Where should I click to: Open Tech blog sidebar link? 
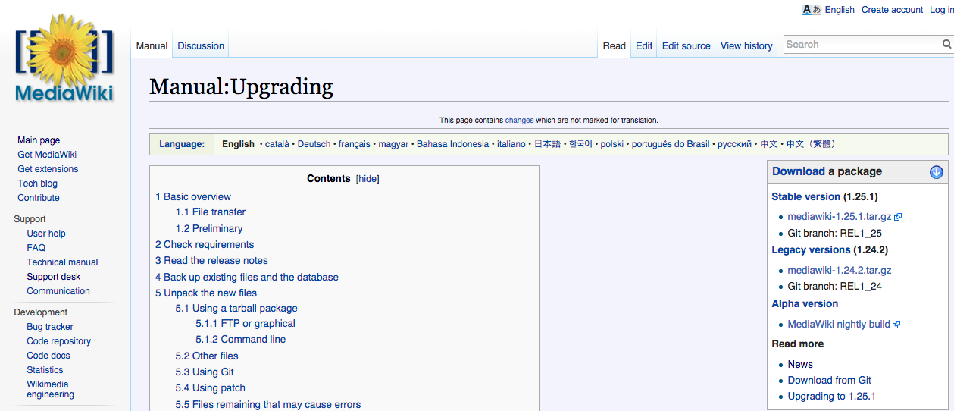(38, 184)
